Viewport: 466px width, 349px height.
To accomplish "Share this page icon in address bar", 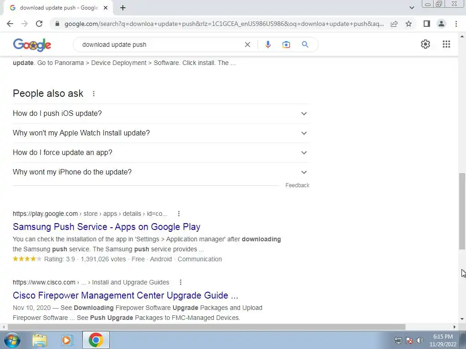I will (394, 24).
